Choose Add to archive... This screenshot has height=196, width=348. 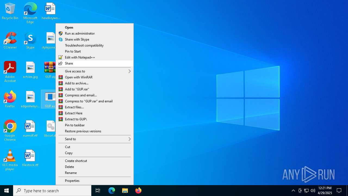pos(94,83)
